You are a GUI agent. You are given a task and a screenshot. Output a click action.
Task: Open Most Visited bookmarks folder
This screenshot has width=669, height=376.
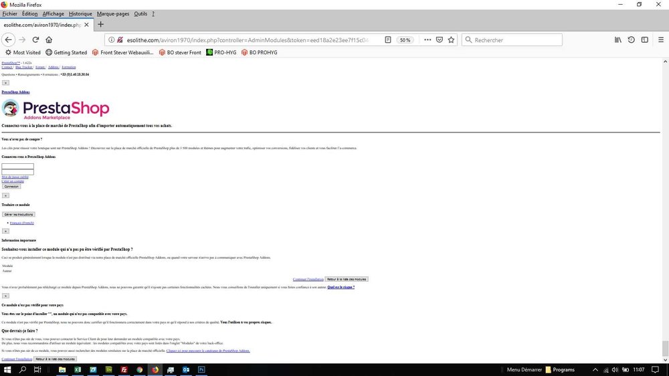click(x=23, y=52)
